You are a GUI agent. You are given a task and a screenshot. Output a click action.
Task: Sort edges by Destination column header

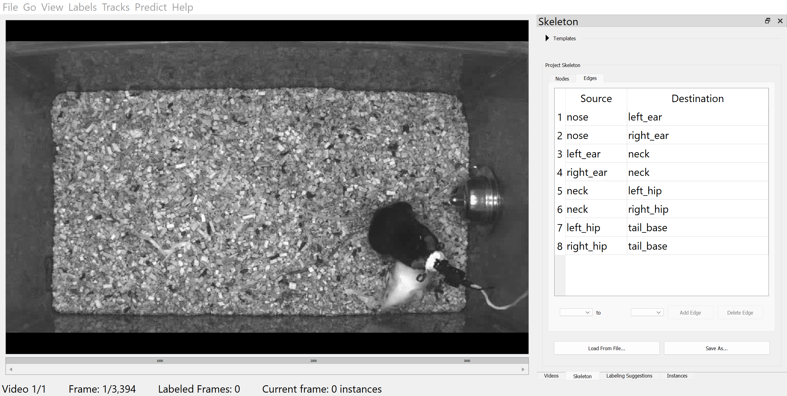pos(697,99)
